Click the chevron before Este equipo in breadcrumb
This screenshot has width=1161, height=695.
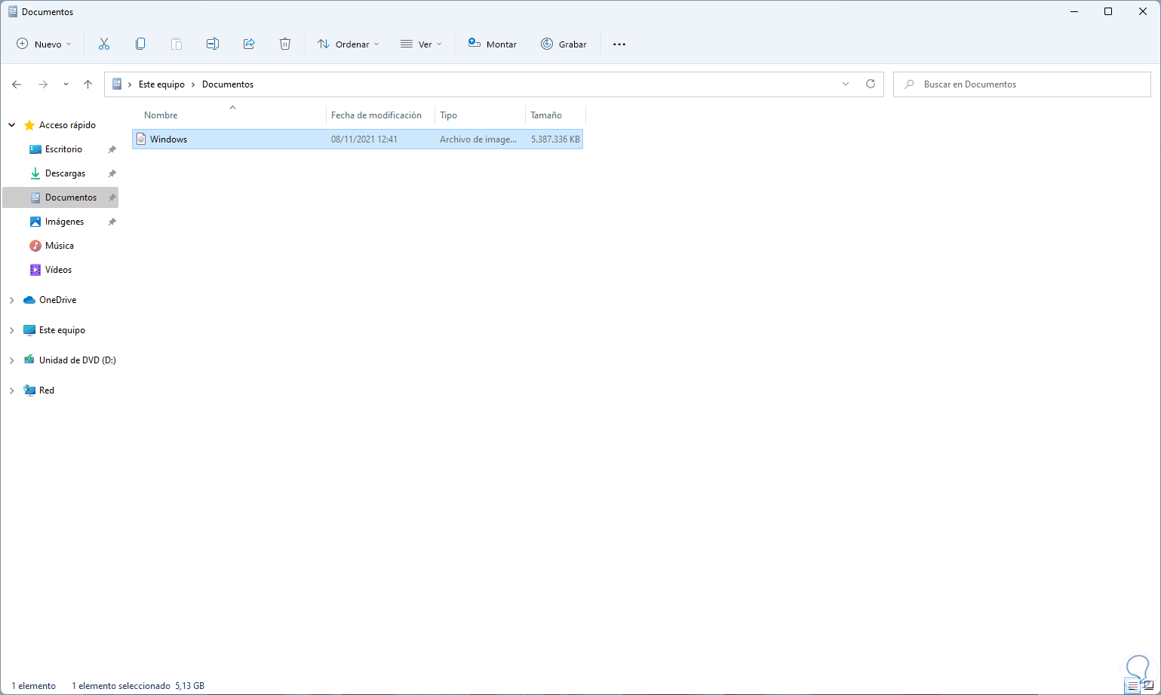pyautogui.click(x=130, y=84)
